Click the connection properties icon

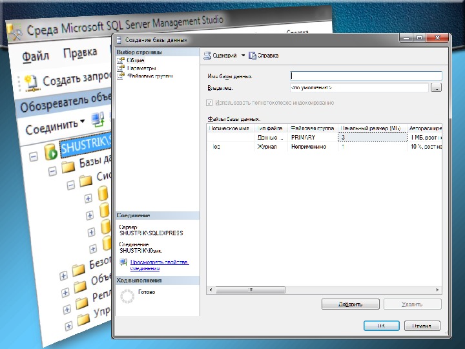click(x=123, y=262)
